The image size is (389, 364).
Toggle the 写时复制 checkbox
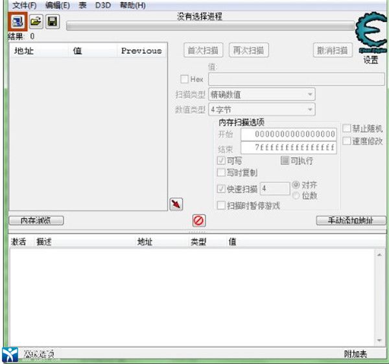pyautogui.click(x=221, y=172)
